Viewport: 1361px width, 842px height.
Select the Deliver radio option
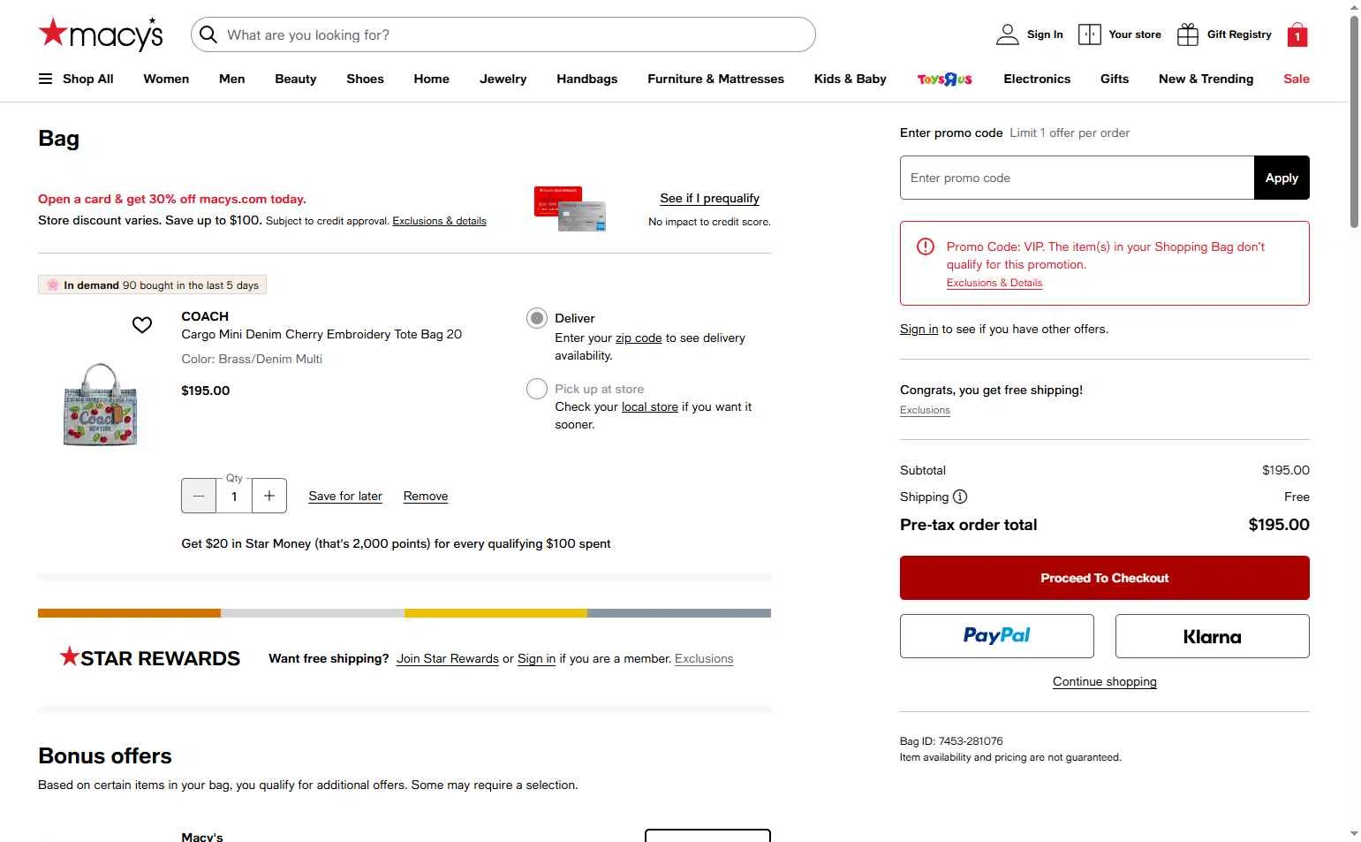point(537,318)
